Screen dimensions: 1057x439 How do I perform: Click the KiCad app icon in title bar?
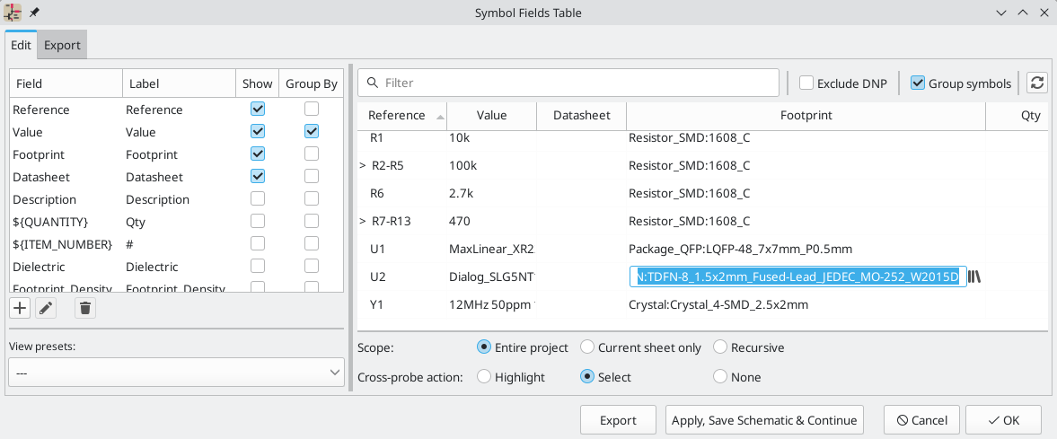coord(13,13)
